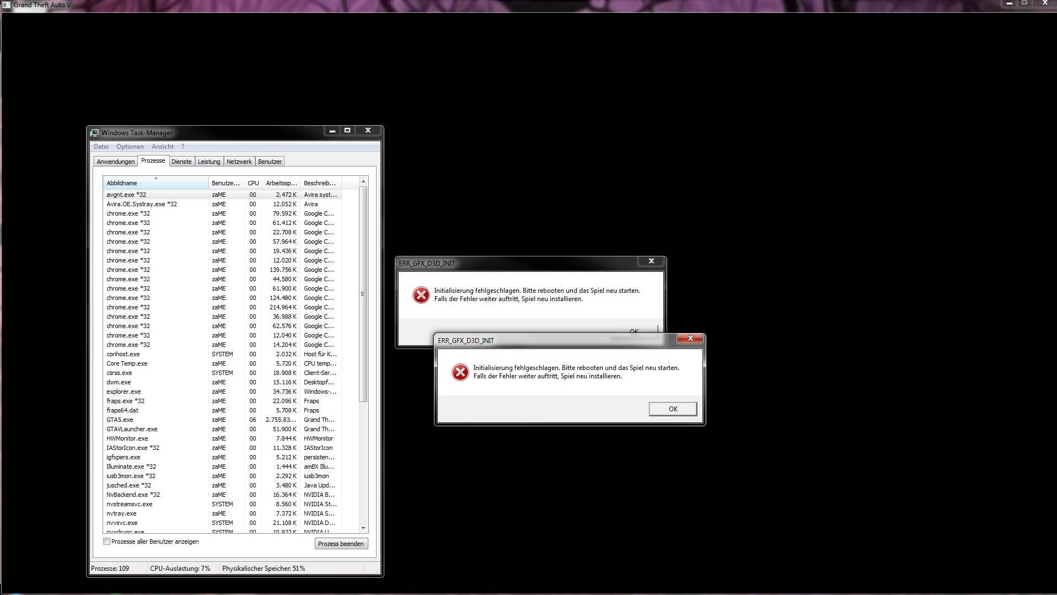Open the Datei menu
This screenshot has width=1057, height=595.
(101, 147)
